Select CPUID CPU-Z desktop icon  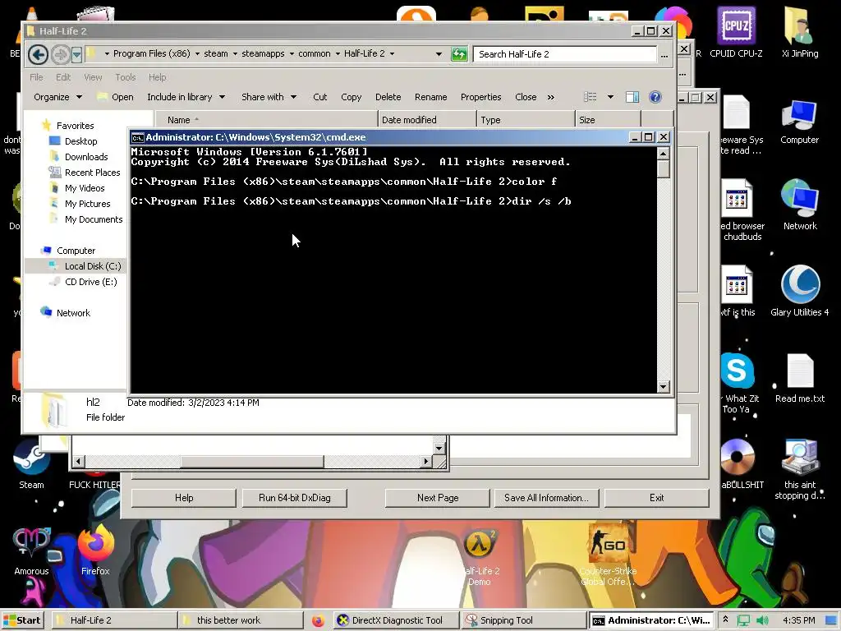click(736, 32)
